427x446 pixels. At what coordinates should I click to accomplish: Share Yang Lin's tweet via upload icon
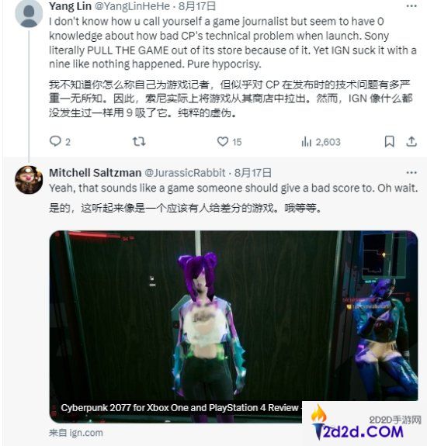[411, 141]
